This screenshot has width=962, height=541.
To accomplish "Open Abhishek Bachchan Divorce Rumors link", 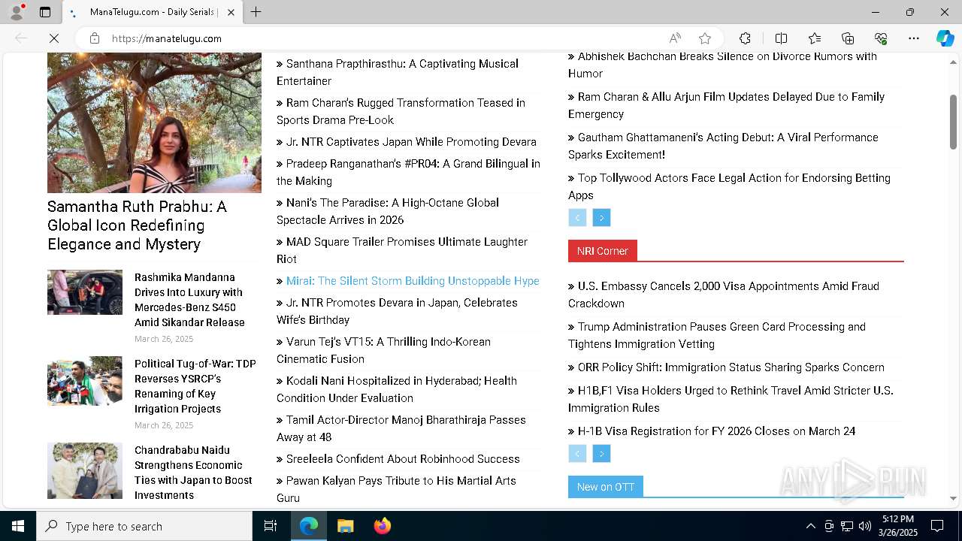I will [722, 65].
